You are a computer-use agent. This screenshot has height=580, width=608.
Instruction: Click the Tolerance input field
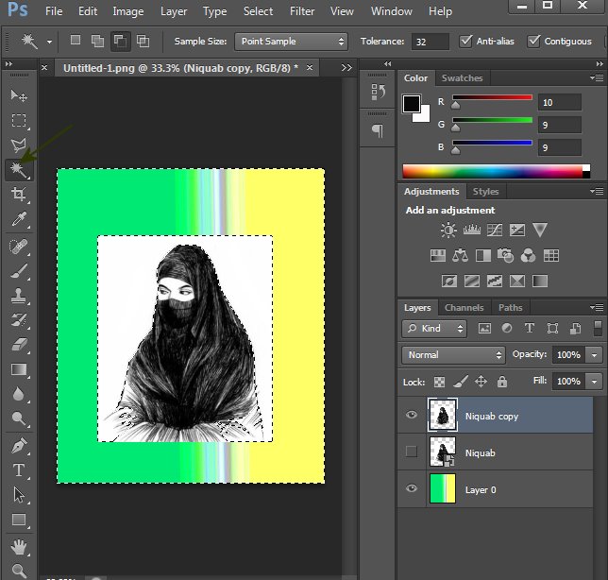point(431,42)
